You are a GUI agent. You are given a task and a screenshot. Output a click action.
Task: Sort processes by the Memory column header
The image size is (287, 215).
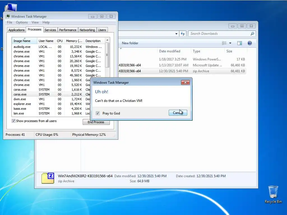[x=74, y=41]
